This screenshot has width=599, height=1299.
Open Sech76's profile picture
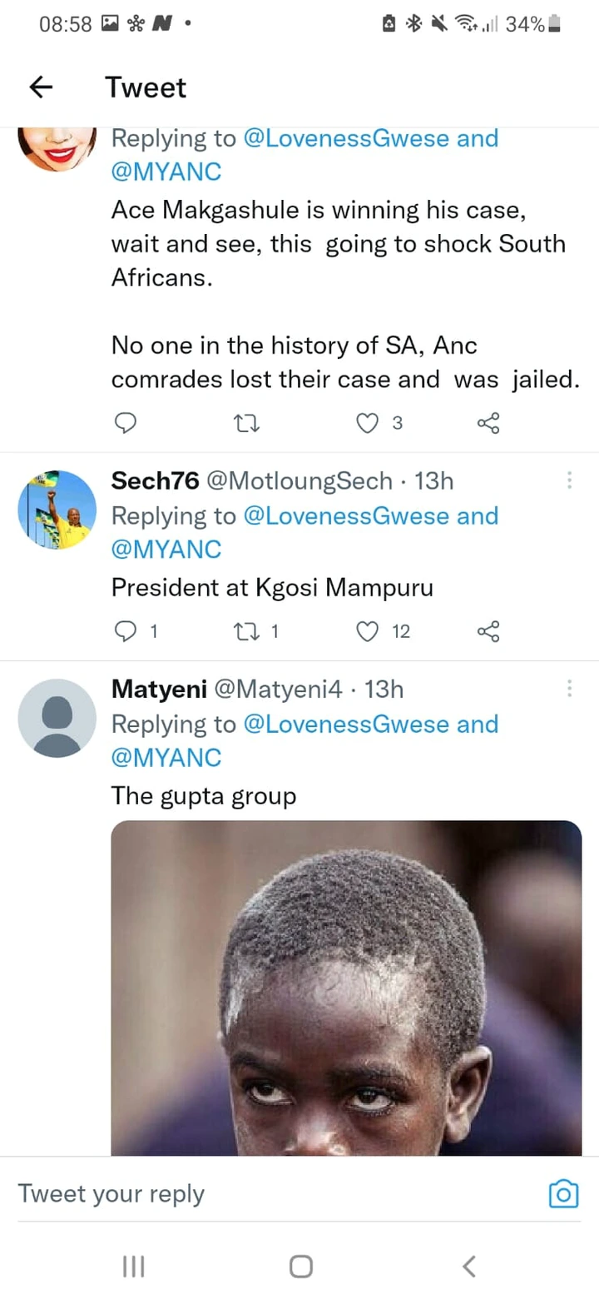click(57, 510)
